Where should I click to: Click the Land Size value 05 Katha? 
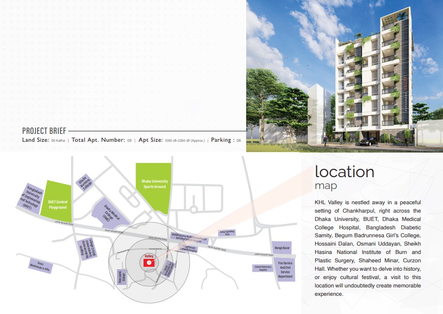click(x=58, y=140)
